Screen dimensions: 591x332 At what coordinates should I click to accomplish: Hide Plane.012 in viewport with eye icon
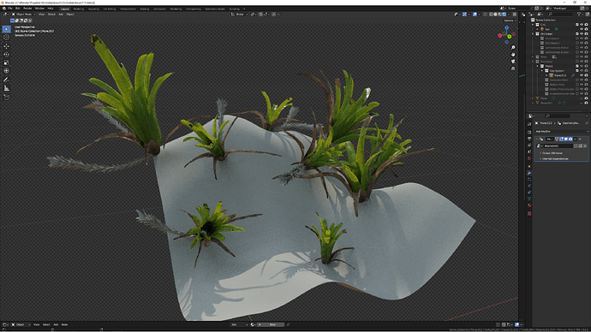pos(582,75)
